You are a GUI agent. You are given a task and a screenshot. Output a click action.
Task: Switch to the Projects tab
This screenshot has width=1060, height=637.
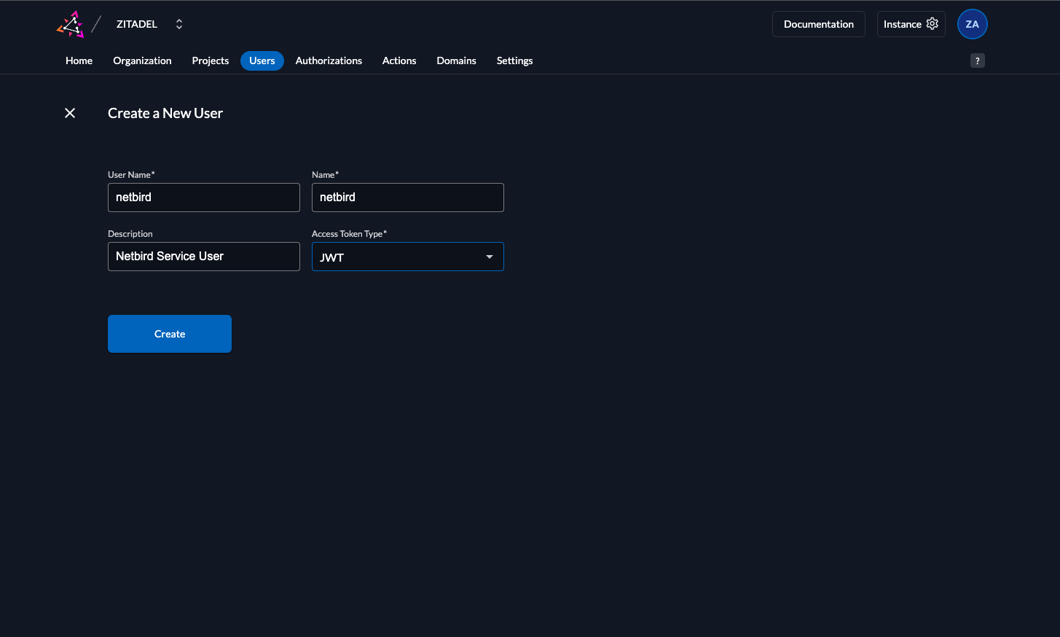(210, 60)
